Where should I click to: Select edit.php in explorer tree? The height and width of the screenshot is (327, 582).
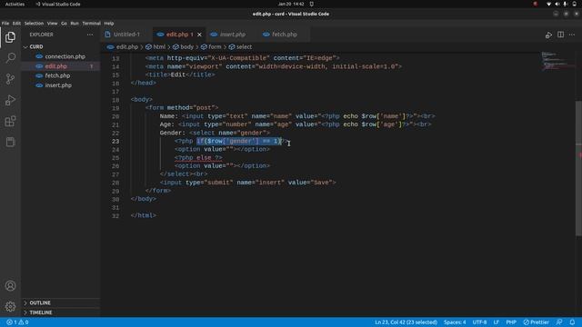tap(61, 66)
